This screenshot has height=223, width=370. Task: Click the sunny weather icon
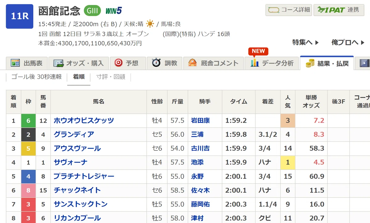pos(150,24)
